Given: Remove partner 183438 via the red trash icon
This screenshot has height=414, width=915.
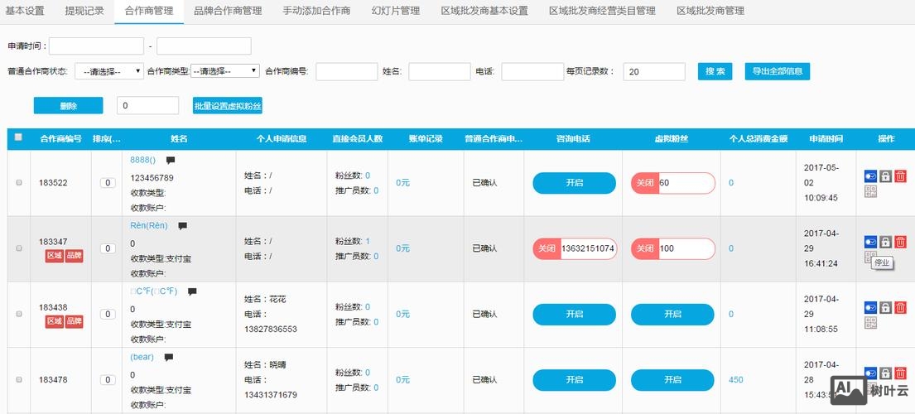Looking at the screenshot, I should click(x=900, y=307).
